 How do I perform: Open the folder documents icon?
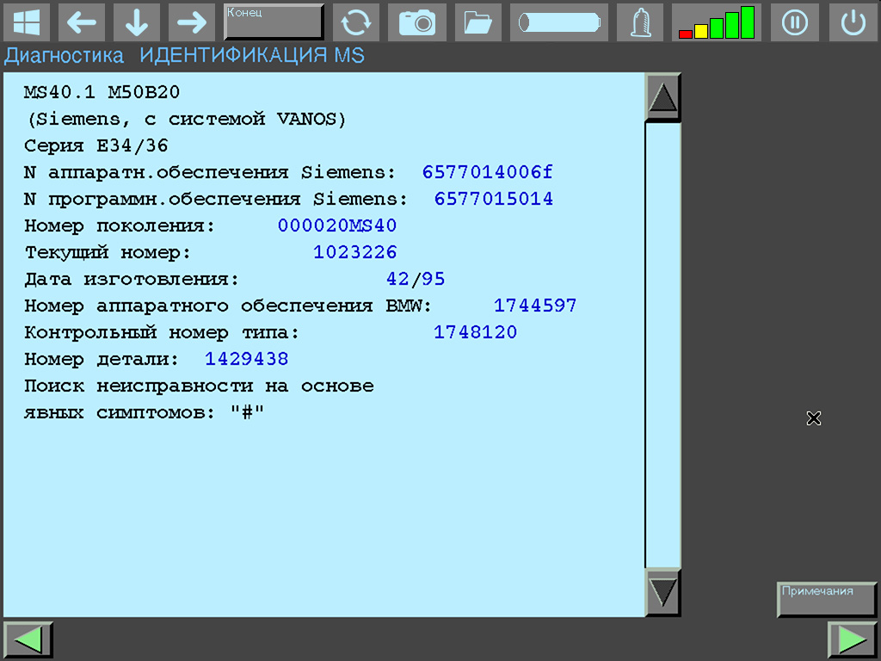(x=477, y=22)
